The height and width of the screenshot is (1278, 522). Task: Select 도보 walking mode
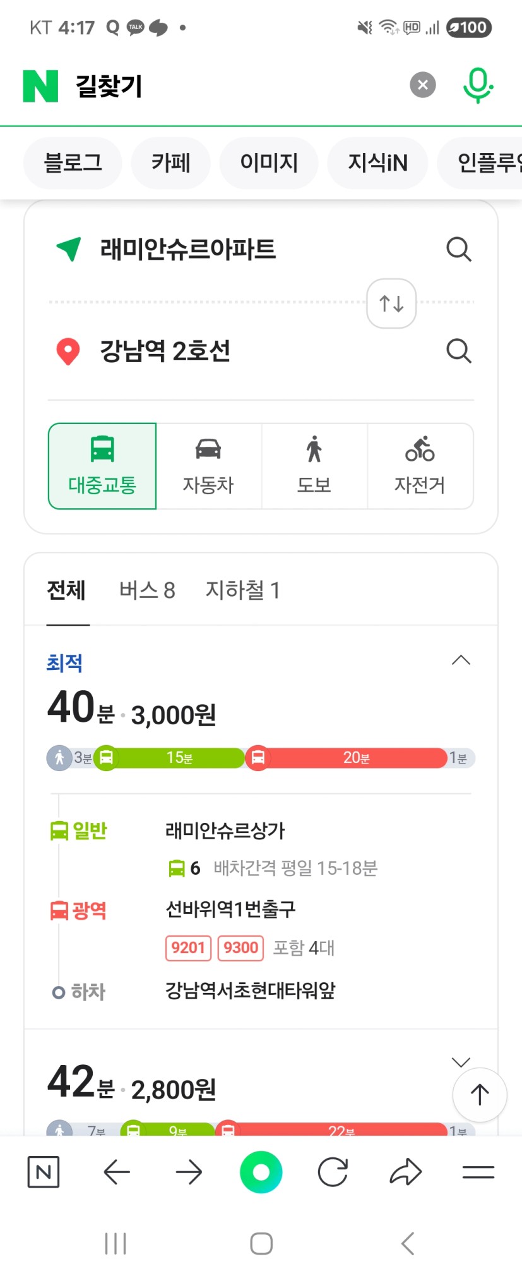pyautogui.click(x=314, y=466)
